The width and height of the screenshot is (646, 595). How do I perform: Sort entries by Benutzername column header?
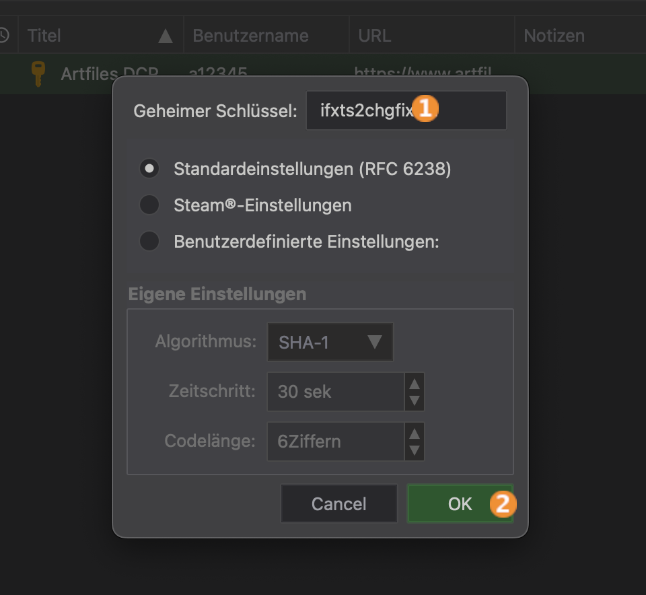[250, 36]
